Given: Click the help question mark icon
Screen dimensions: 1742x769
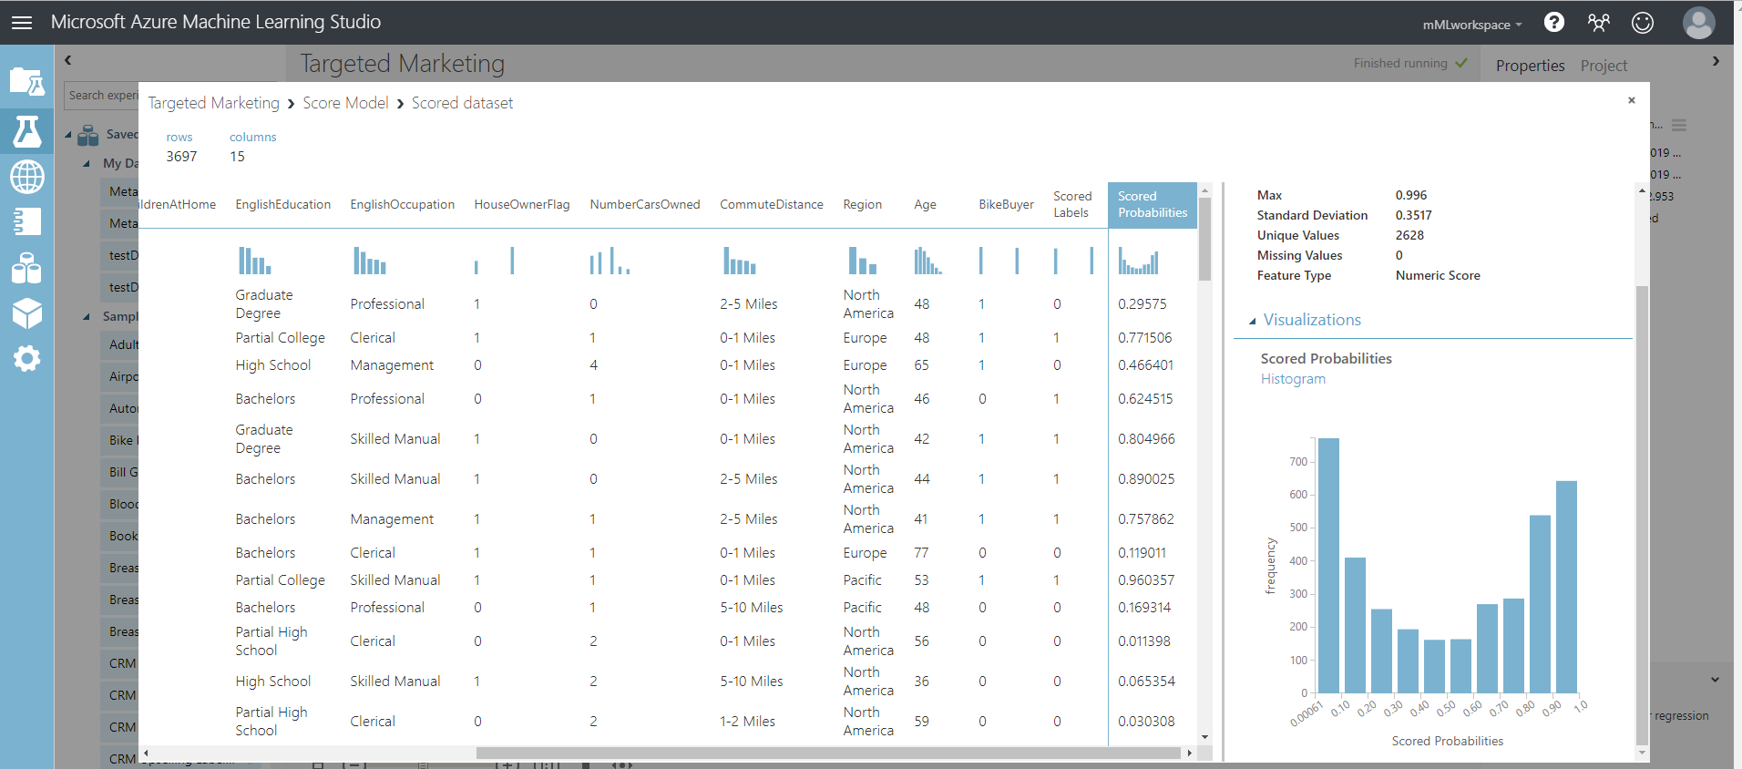Looking at the screenshot, I should click(x=1554, y=23).
